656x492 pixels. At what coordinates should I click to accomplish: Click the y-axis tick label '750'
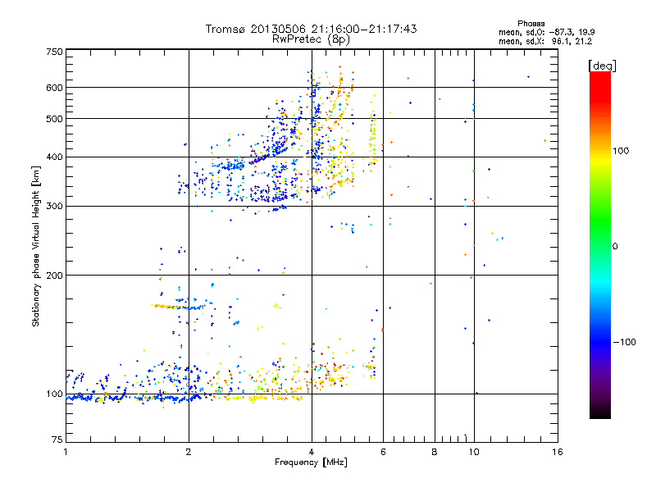coord(54,52)
